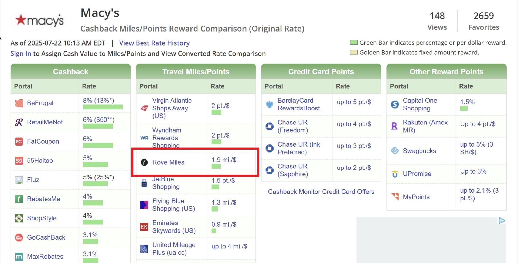Select the Fluz portal link
Image resolution: width=518 pixels, height=263 pixels.
pos(33,180)
